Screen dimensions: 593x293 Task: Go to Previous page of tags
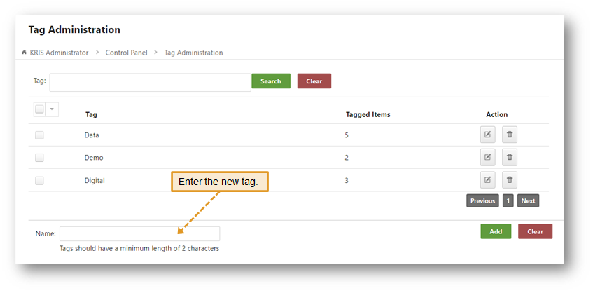pos(482,200)
